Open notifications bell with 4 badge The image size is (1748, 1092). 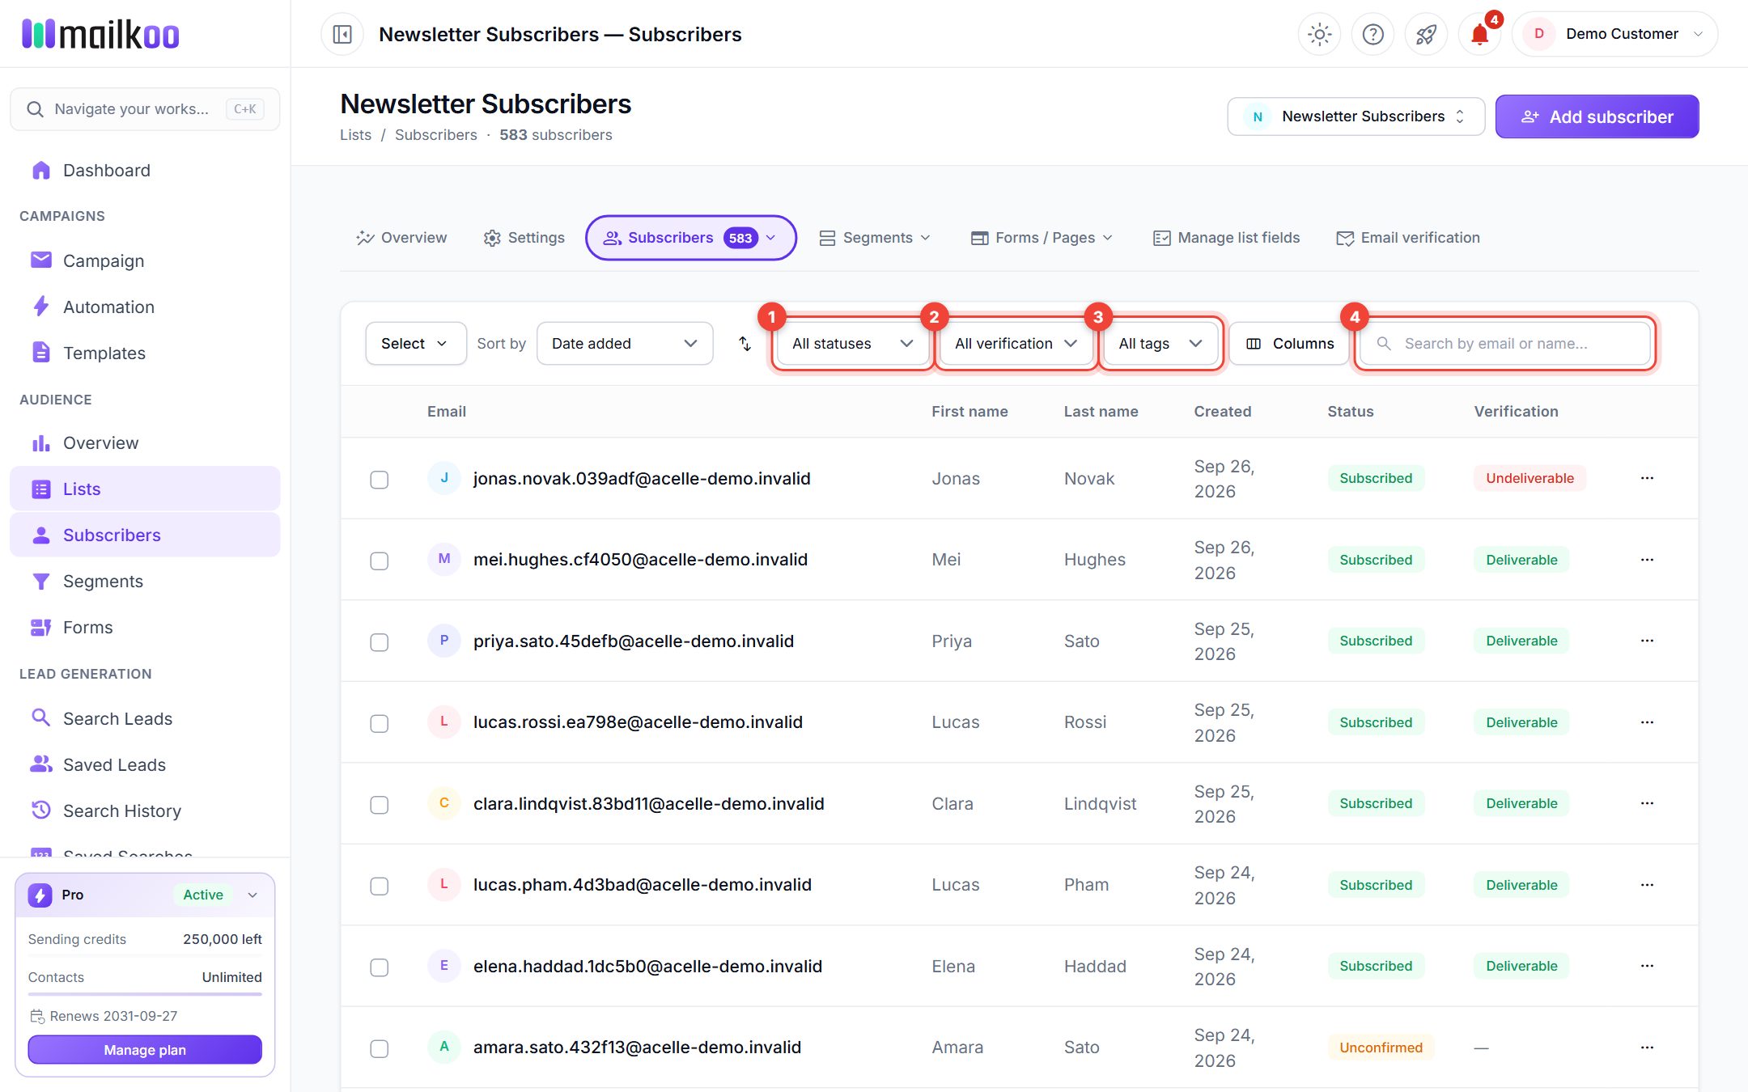pyautogui.click(x=1480, y=34)
